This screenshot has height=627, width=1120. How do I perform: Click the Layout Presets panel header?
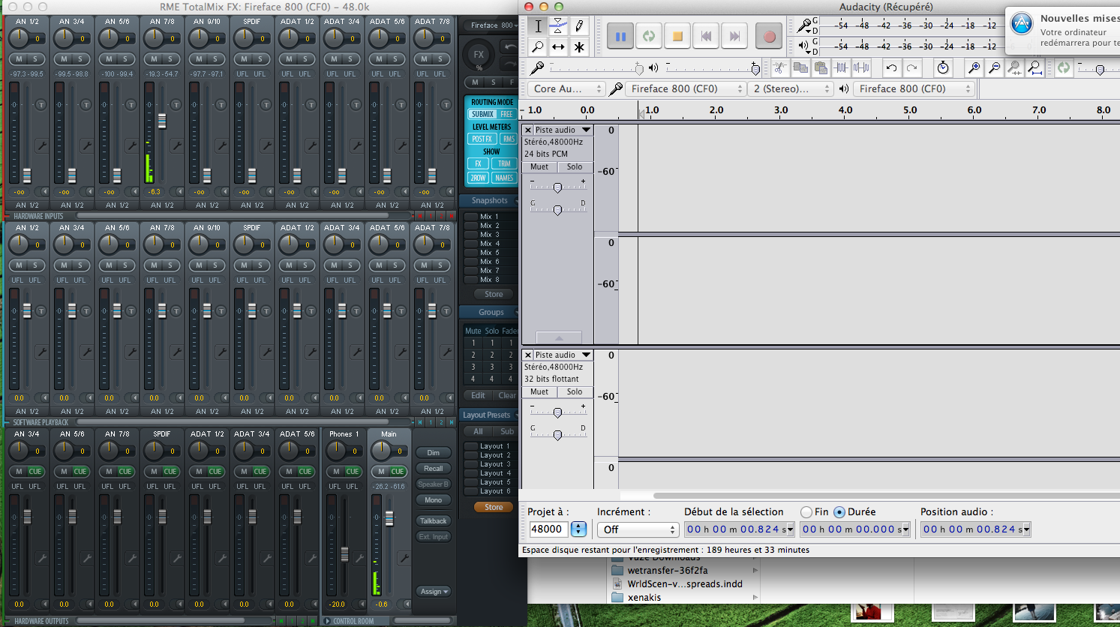click(x=489, y=415)
